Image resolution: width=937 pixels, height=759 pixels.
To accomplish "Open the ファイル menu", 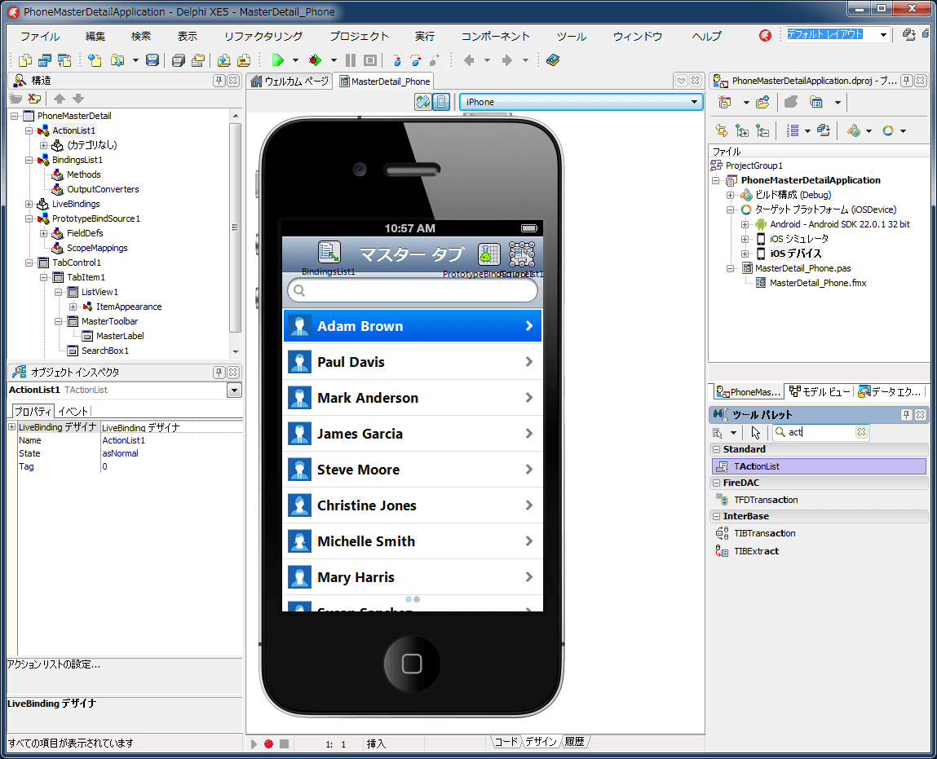I will click(x=40, y=37).
